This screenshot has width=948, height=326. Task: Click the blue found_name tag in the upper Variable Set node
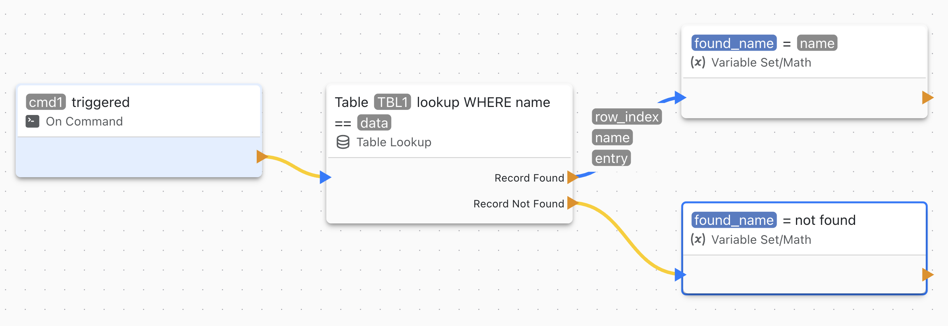coord(734,43)
